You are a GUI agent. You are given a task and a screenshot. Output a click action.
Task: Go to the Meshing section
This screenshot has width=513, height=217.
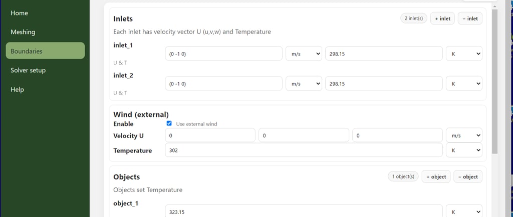23,32
